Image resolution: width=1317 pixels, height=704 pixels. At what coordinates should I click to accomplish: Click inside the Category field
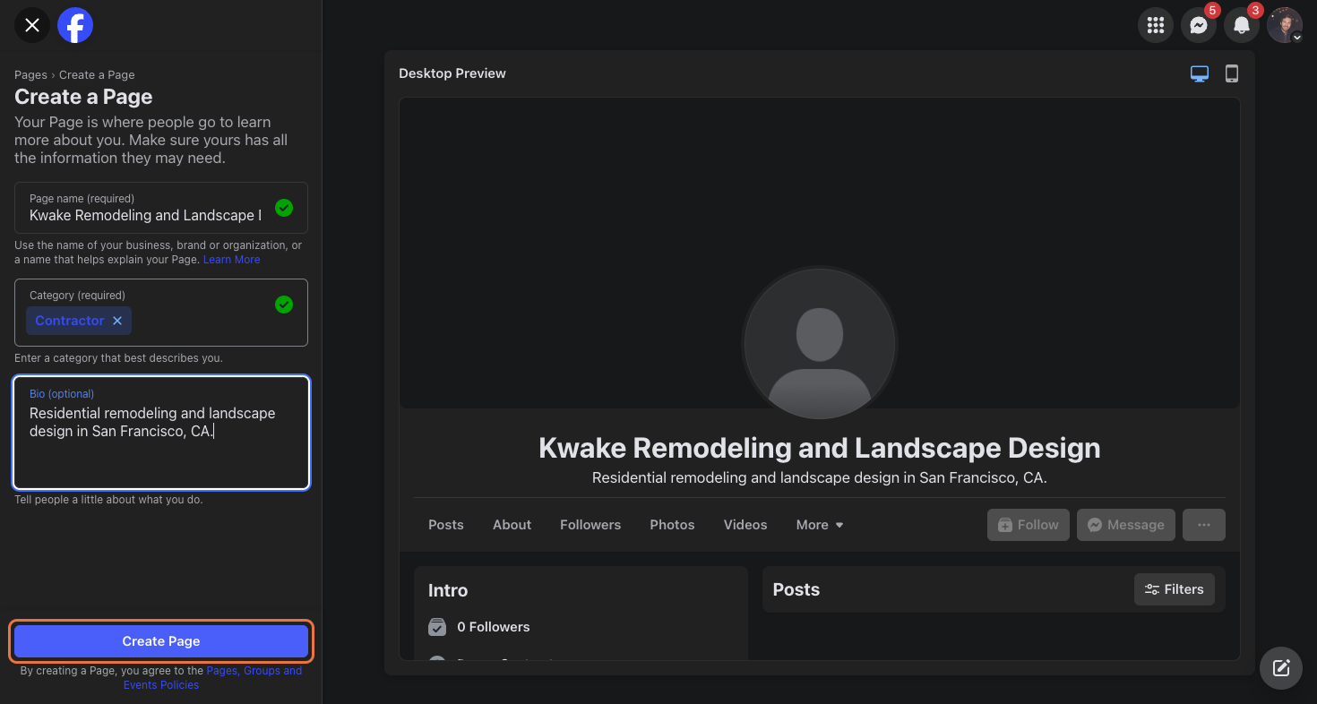click(161, 313)
